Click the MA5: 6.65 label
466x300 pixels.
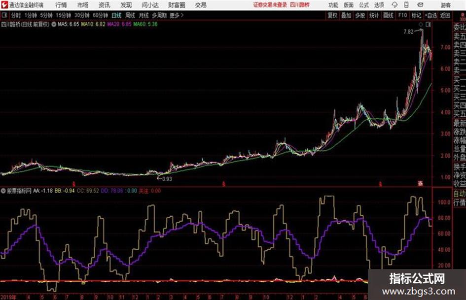tap(69, 24)
